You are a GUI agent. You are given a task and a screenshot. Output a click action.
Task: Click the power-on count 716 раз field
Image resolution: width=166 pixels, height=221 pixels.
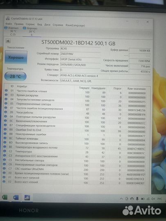pyautogui.click(x=140, y=66)
